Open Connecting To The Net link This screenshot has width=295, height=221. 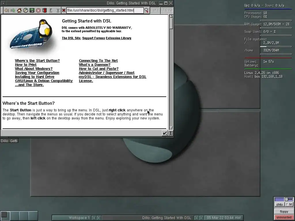(99, 60)
